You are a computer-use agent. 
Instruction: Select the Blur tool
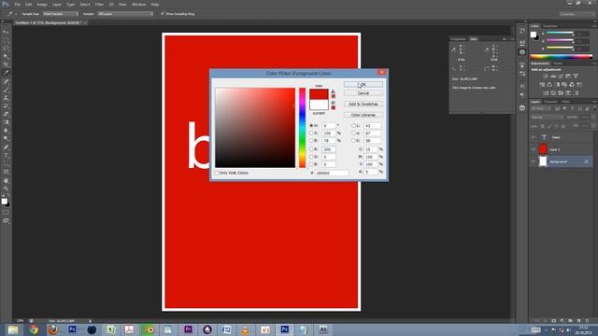(6, 131)
